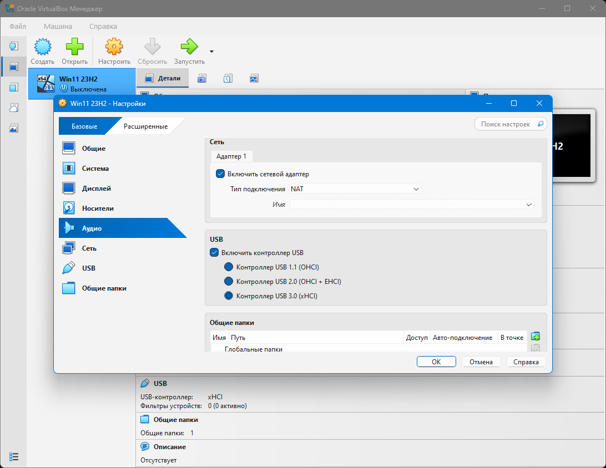Open the Имя dropdown in network settings
The image size is (606, 468).
coord(412,204)
